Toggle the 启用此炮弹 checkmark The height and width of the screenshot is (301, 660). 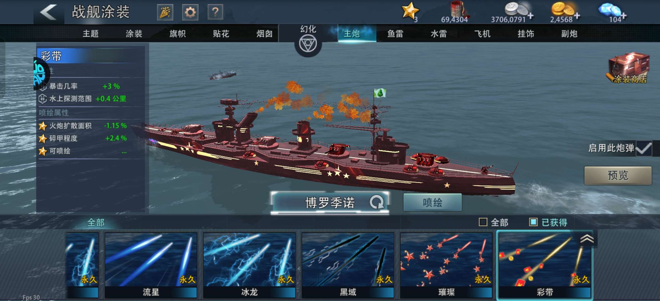[644, 148]
